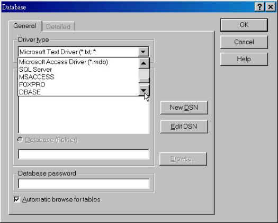
Task: Click the list scrollbar down arrow
Action: pyautogui.click(x=144, y=91)
